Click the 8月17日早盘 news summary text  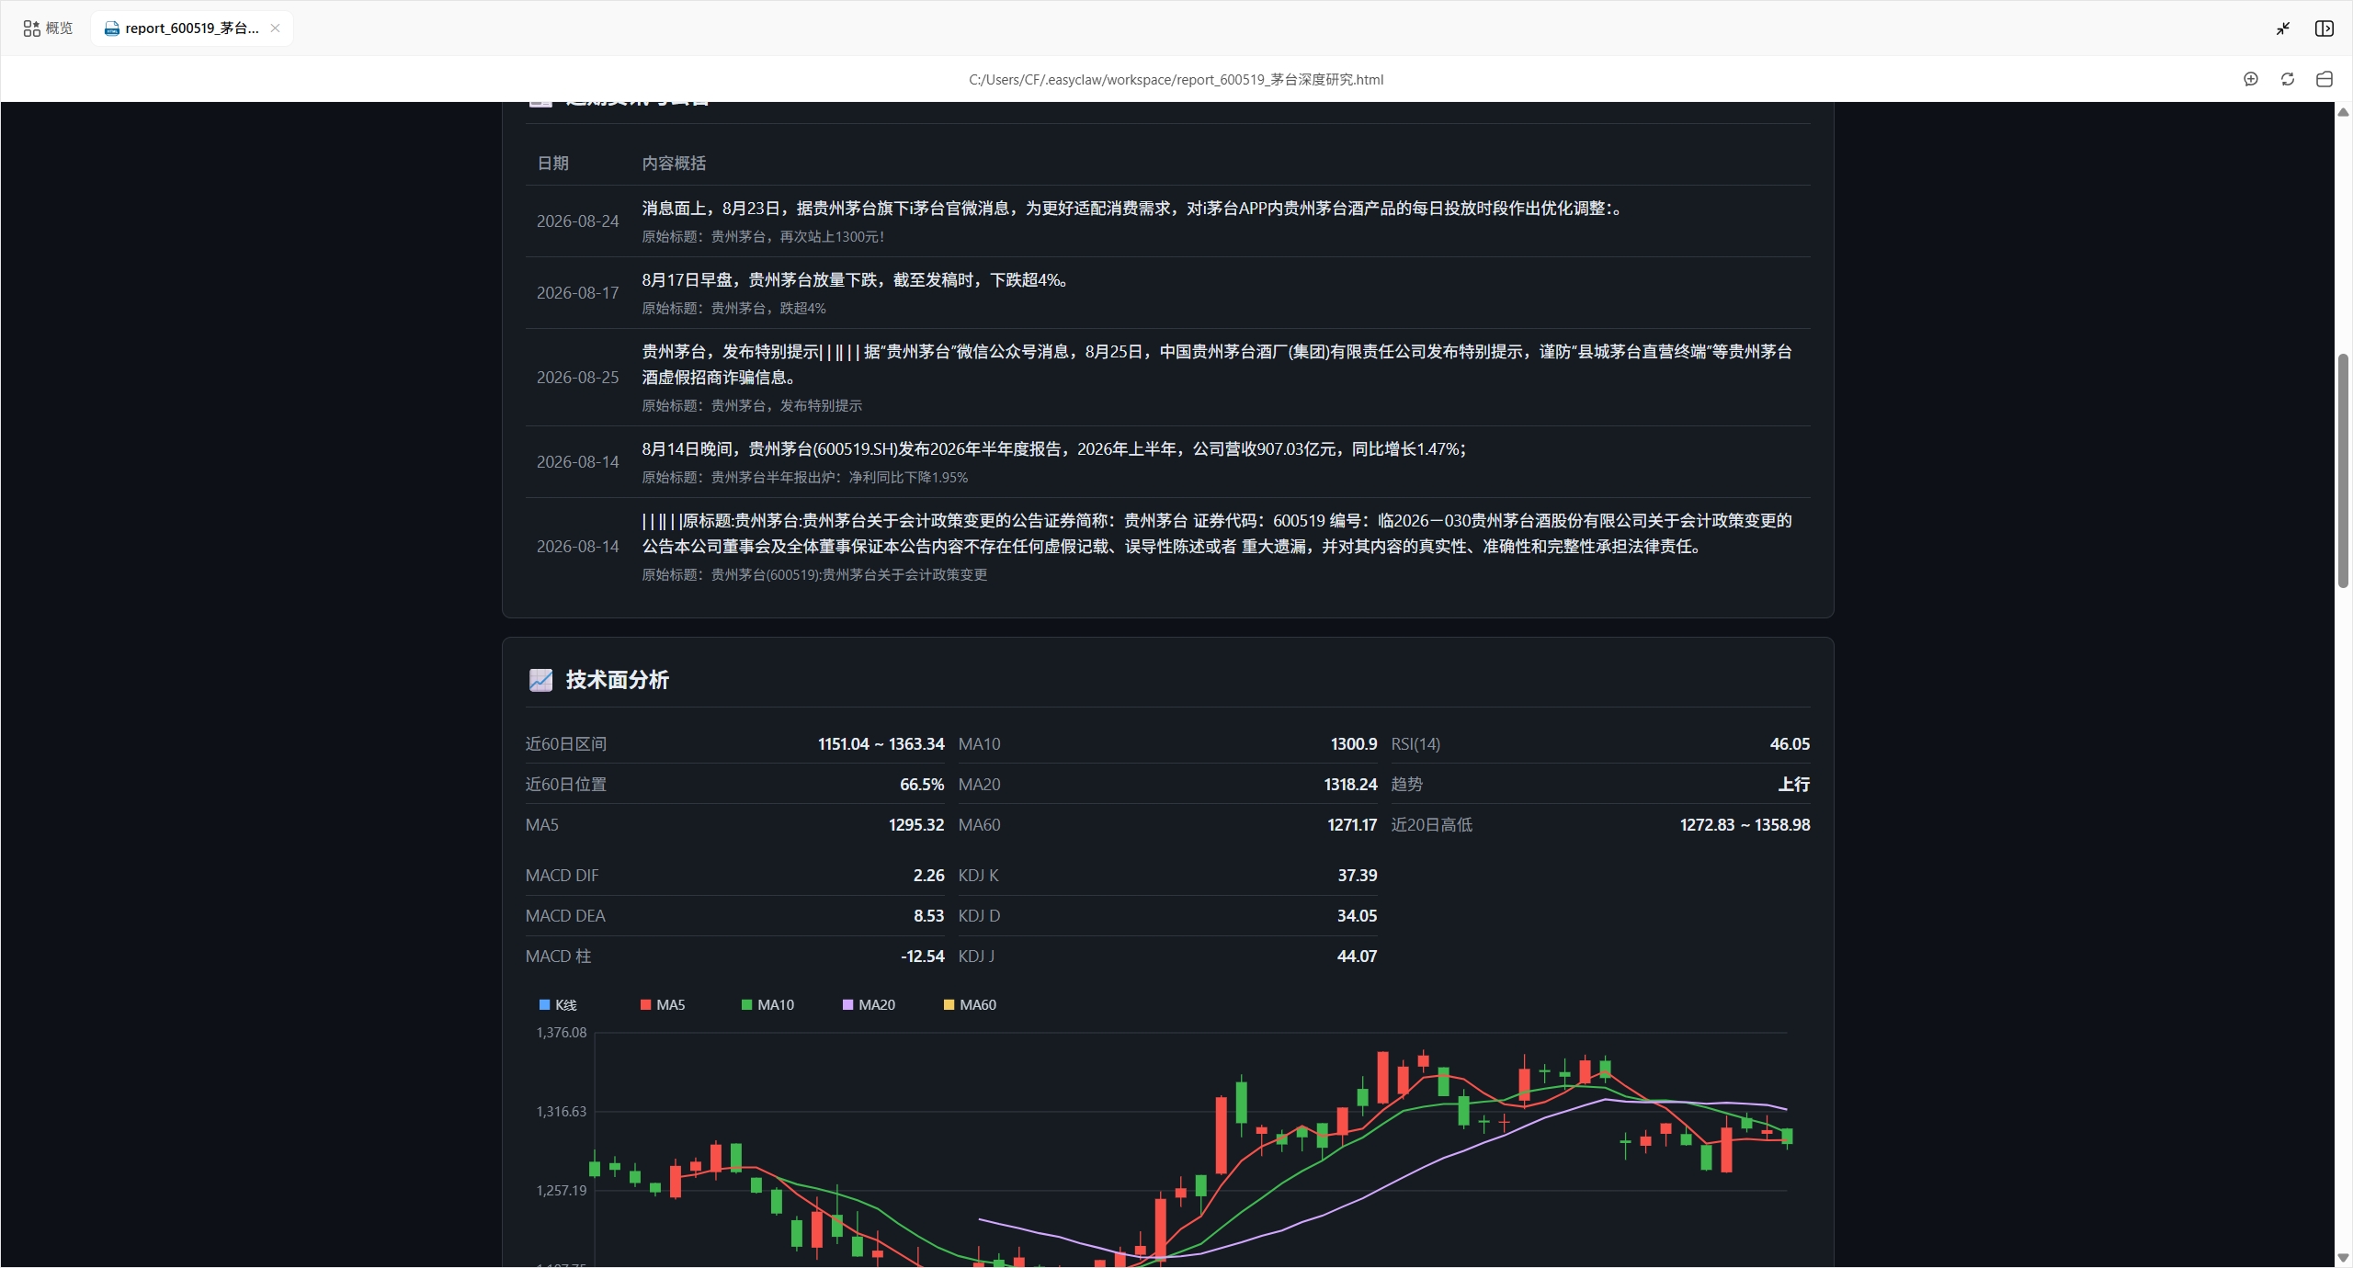tap(855, 280)
